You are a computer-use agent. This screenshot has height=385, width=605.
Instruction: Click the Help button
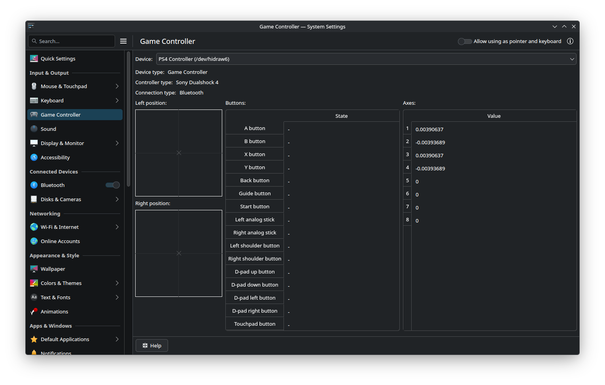point(152,345)
